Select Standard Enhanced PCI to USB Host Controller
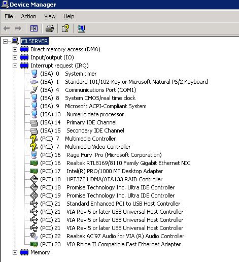239x262 pixels. pyautogui.click(x=110, y=204)
